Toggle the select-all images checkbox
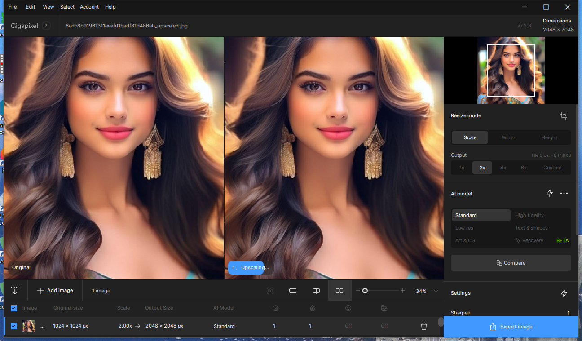The width and height of the screenshot is (582, 341). (14, 308)
